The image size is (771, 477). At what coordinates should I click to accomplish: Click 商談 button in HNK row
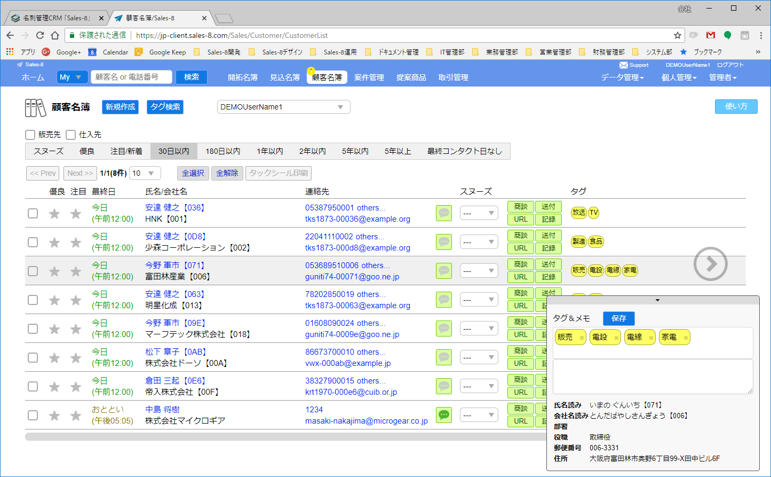[521, 207]
